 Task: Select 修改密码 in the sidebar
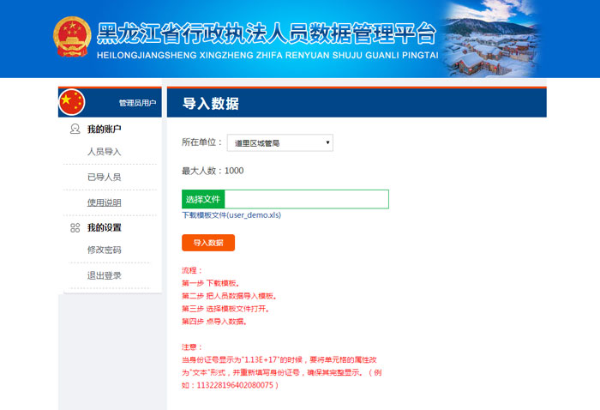104,250
